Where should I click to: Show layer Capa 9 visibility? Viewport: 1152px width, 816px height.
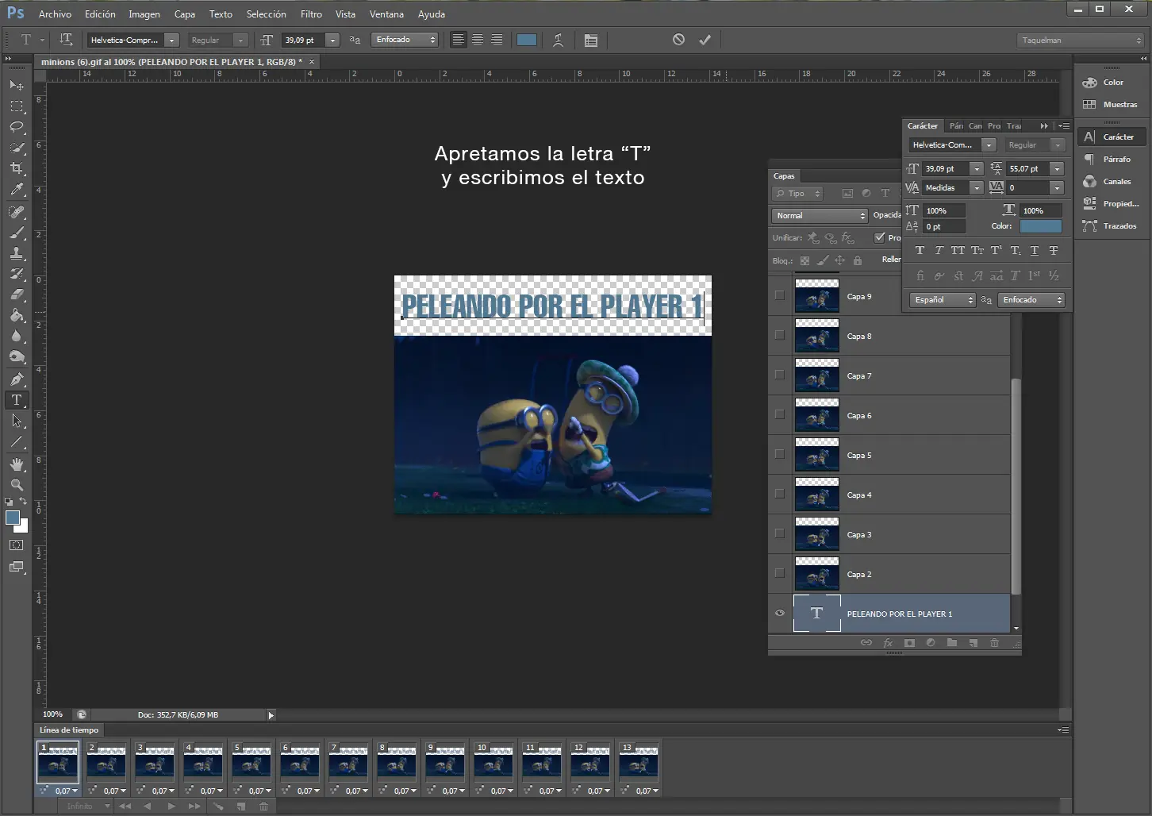[x=779, y=295]
